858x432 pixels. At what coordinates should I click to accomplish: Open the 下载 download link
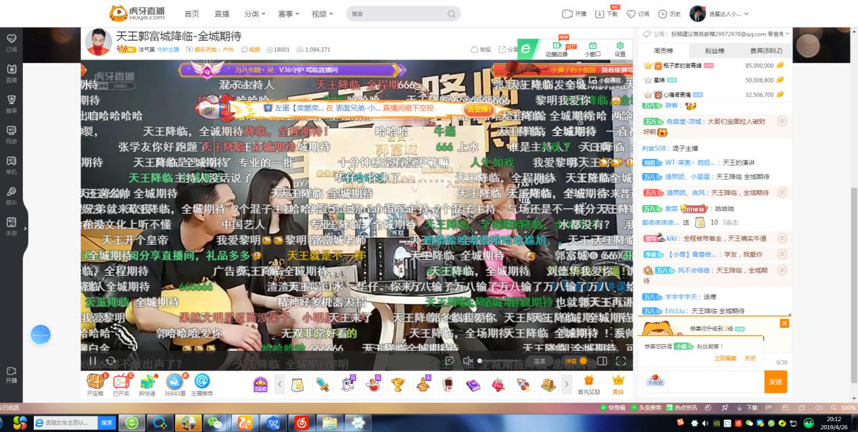[x=606, y=14]
